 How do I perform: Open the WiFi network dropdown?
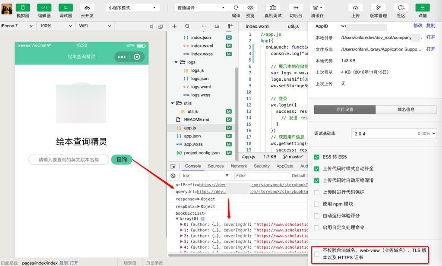[95, 26]
